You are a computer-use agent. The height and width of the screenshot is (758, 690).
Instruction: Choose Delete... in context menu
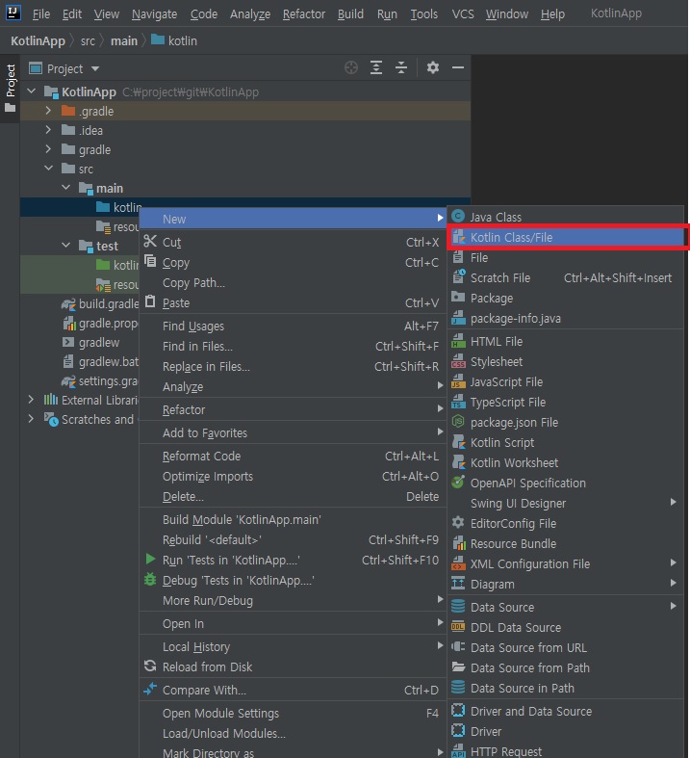click(293, 496)
